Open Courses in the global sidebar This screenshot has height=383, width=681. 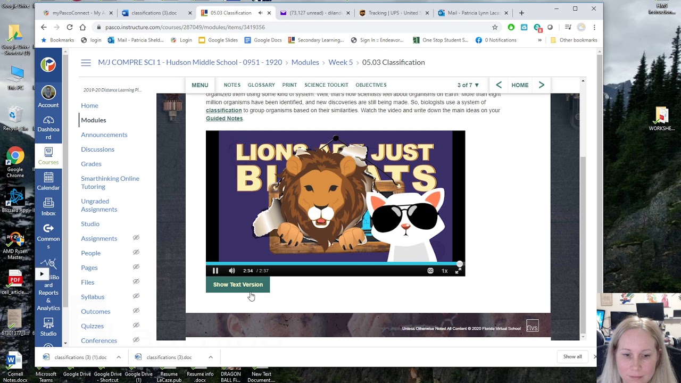(48, 156)
